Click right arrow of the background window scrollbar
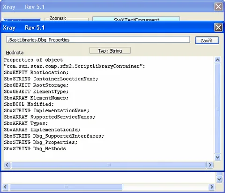225x193 pixels. 211,187
